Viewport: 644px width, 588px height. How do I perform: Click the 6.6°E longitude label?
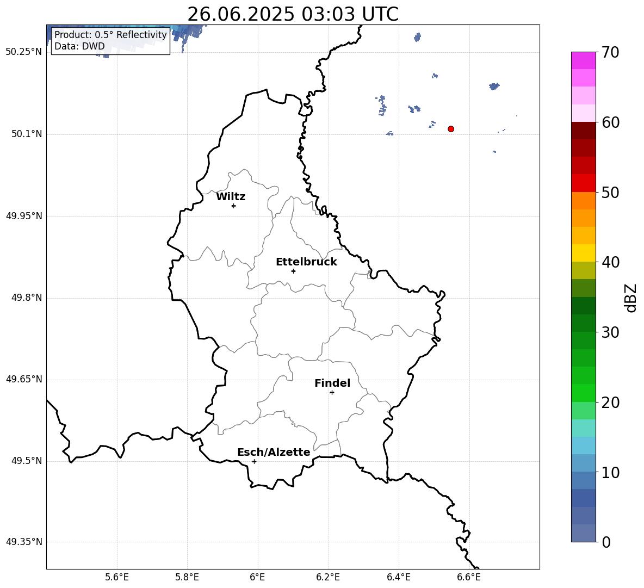point(469,577)
